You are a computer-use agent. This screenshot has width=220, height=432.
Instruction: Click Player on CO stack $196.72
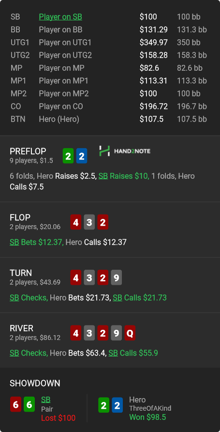[x=153, y=107]
